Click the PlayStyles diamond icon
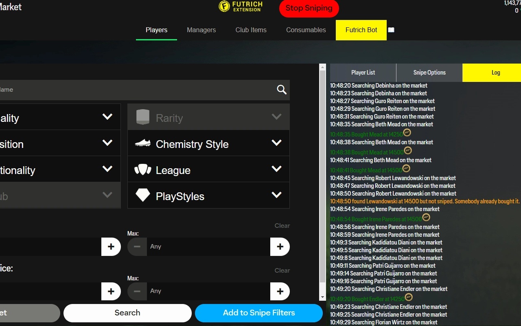 click(143, 195)
